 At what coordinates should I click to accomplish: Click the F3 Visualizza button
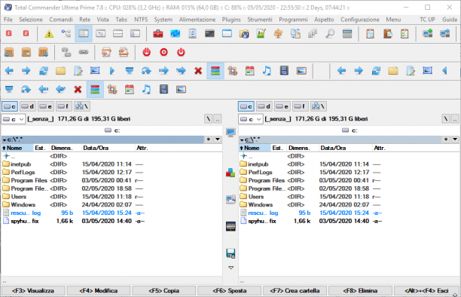(x=33, y=291)
